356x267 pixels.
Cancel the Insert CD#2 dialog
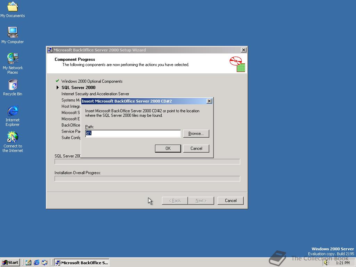196,148
